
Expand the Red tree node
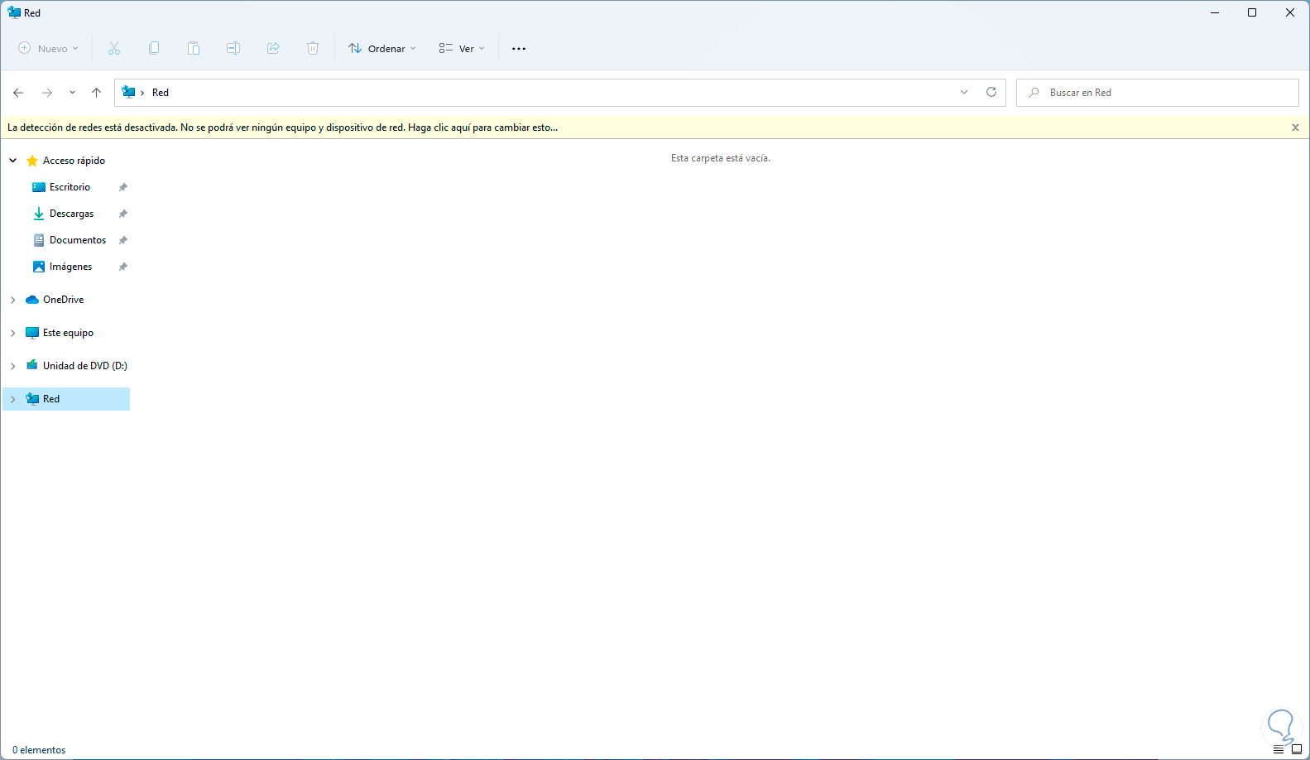pyautogui.click(x=13, y=399)
